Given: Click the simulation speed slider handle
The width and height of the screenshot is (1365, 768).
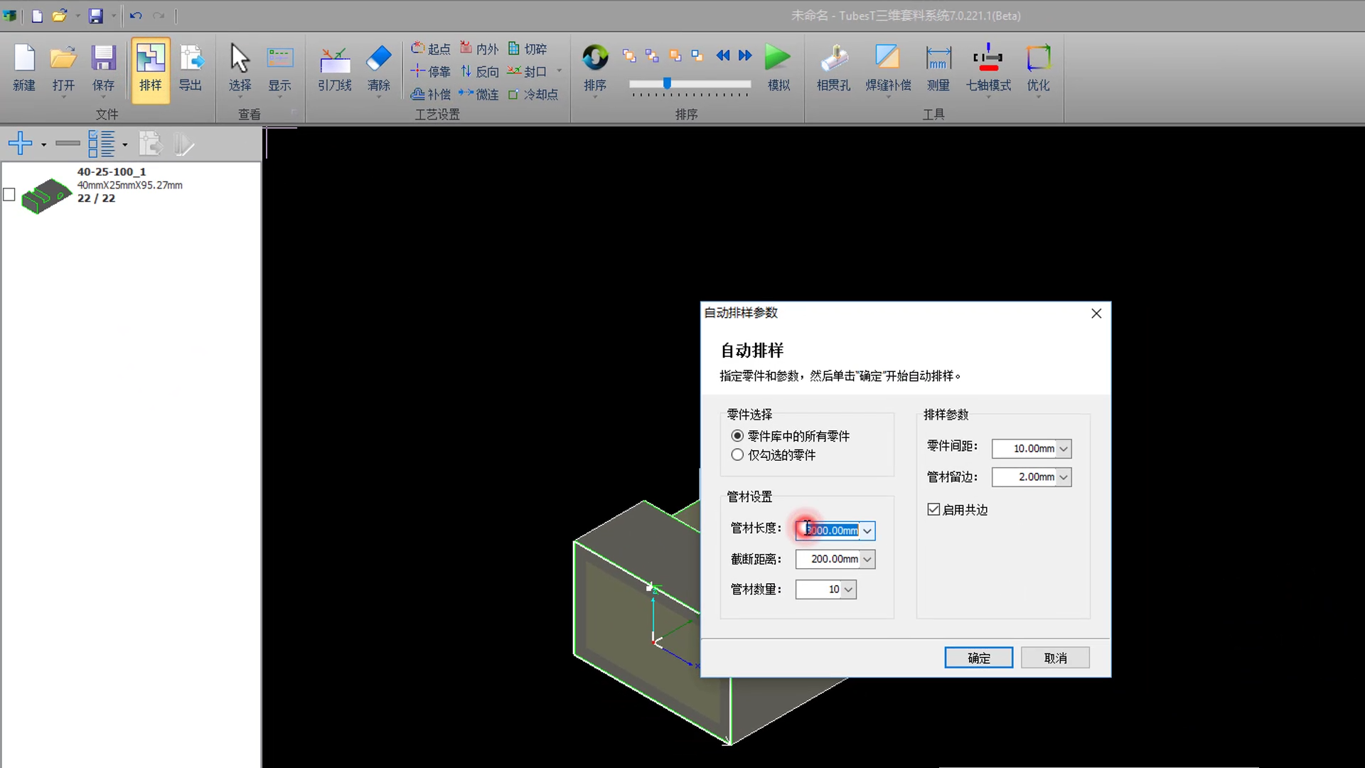Looking at the screenshot, I should (x=667, y=83).
